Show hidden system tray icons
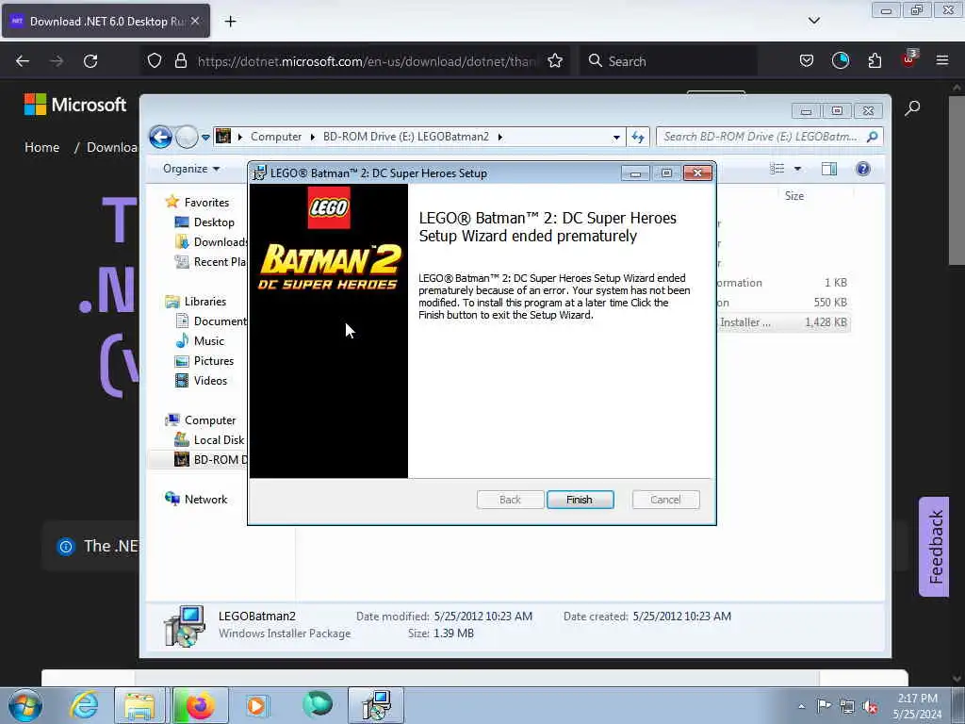This screenshot has height=724, width=965. pos(801,706)
